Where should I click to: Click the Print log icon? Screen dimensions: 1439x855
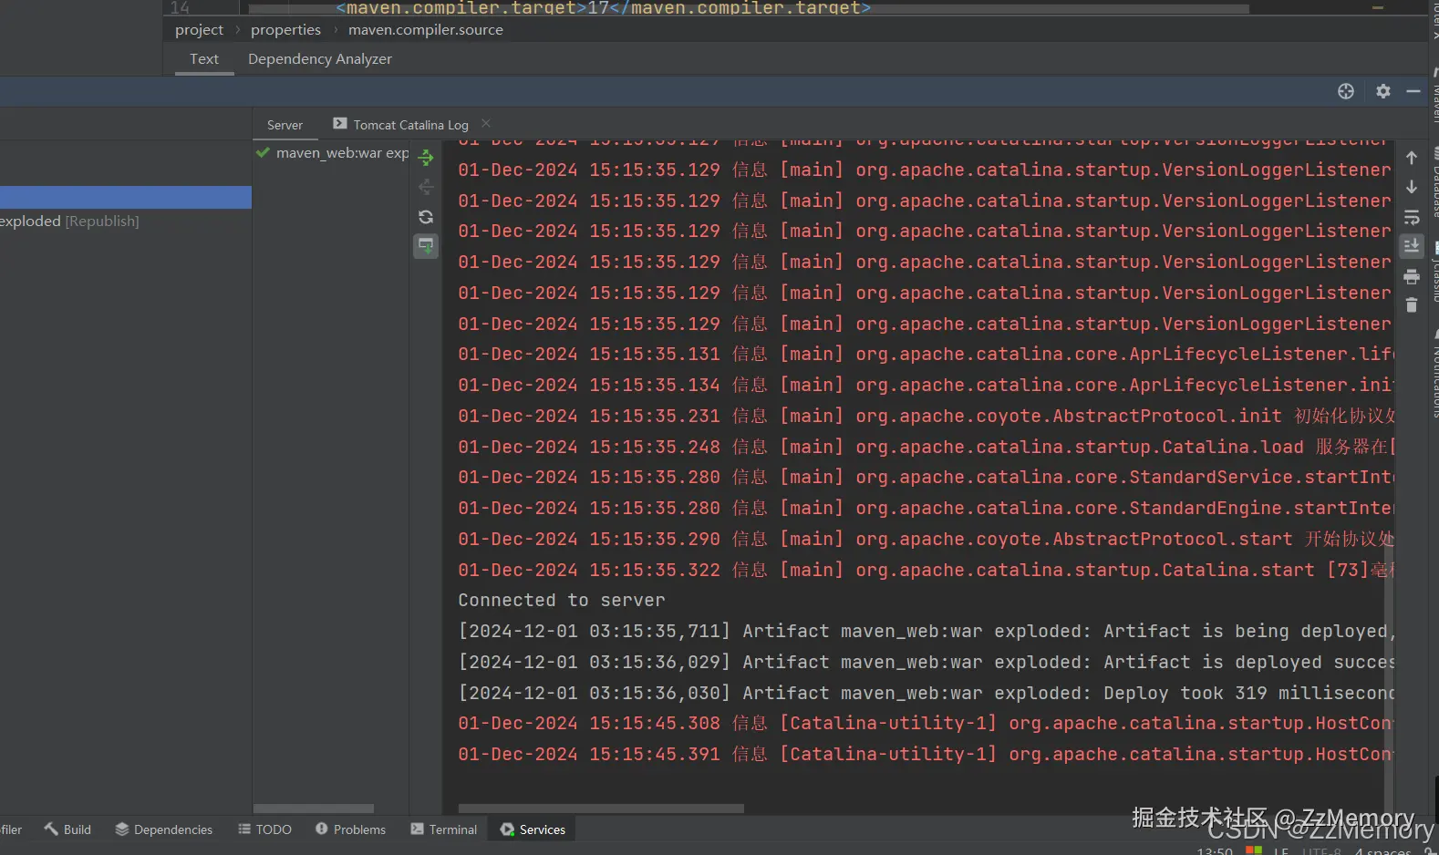click(x=1411, y=276)
